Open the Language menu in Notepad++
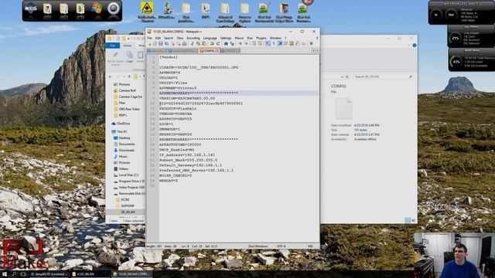Image resolution: width=495 pixels, height=278 pixels. click(210, 38)
